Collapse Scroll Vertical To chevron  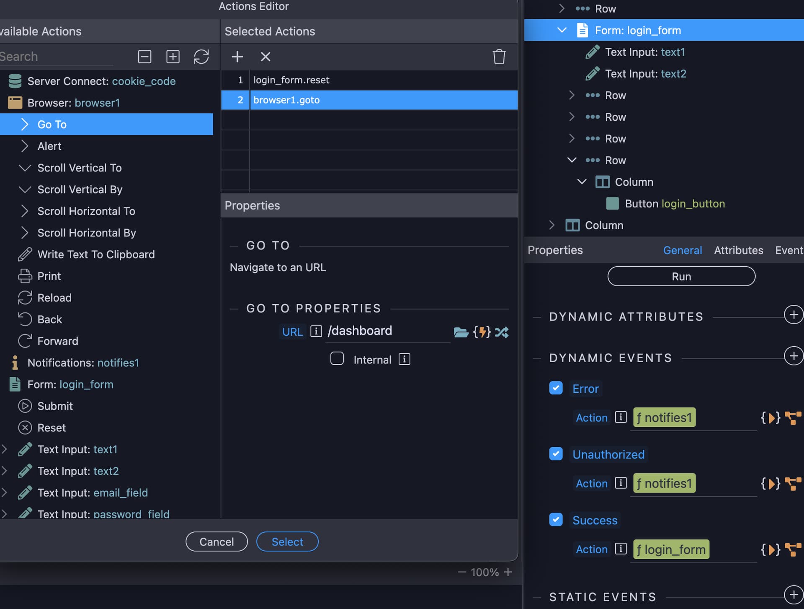pos(25,168)
